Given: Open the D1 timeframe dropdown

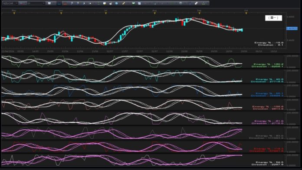Looking at the screenshot, I should click(36, 3).
